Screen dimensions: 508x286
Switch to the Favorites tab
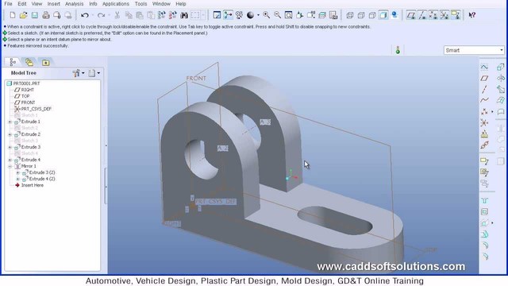click(46, 62)
